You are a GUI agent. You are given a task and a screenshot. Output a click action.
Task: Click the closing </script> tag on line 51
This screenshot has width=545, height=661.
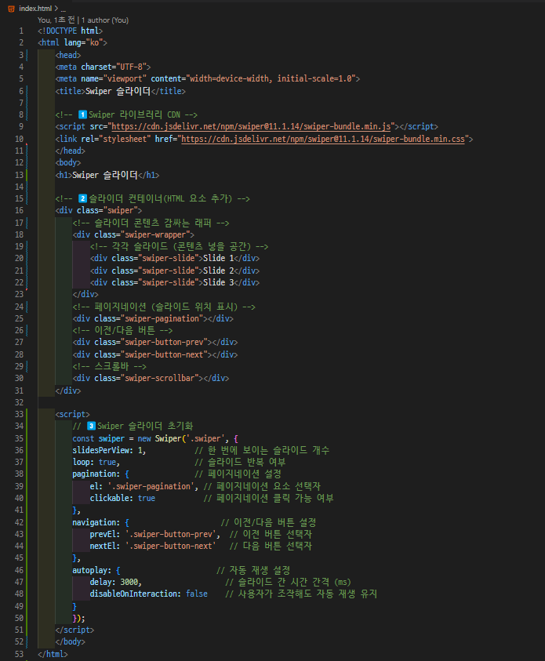[74, 630]
